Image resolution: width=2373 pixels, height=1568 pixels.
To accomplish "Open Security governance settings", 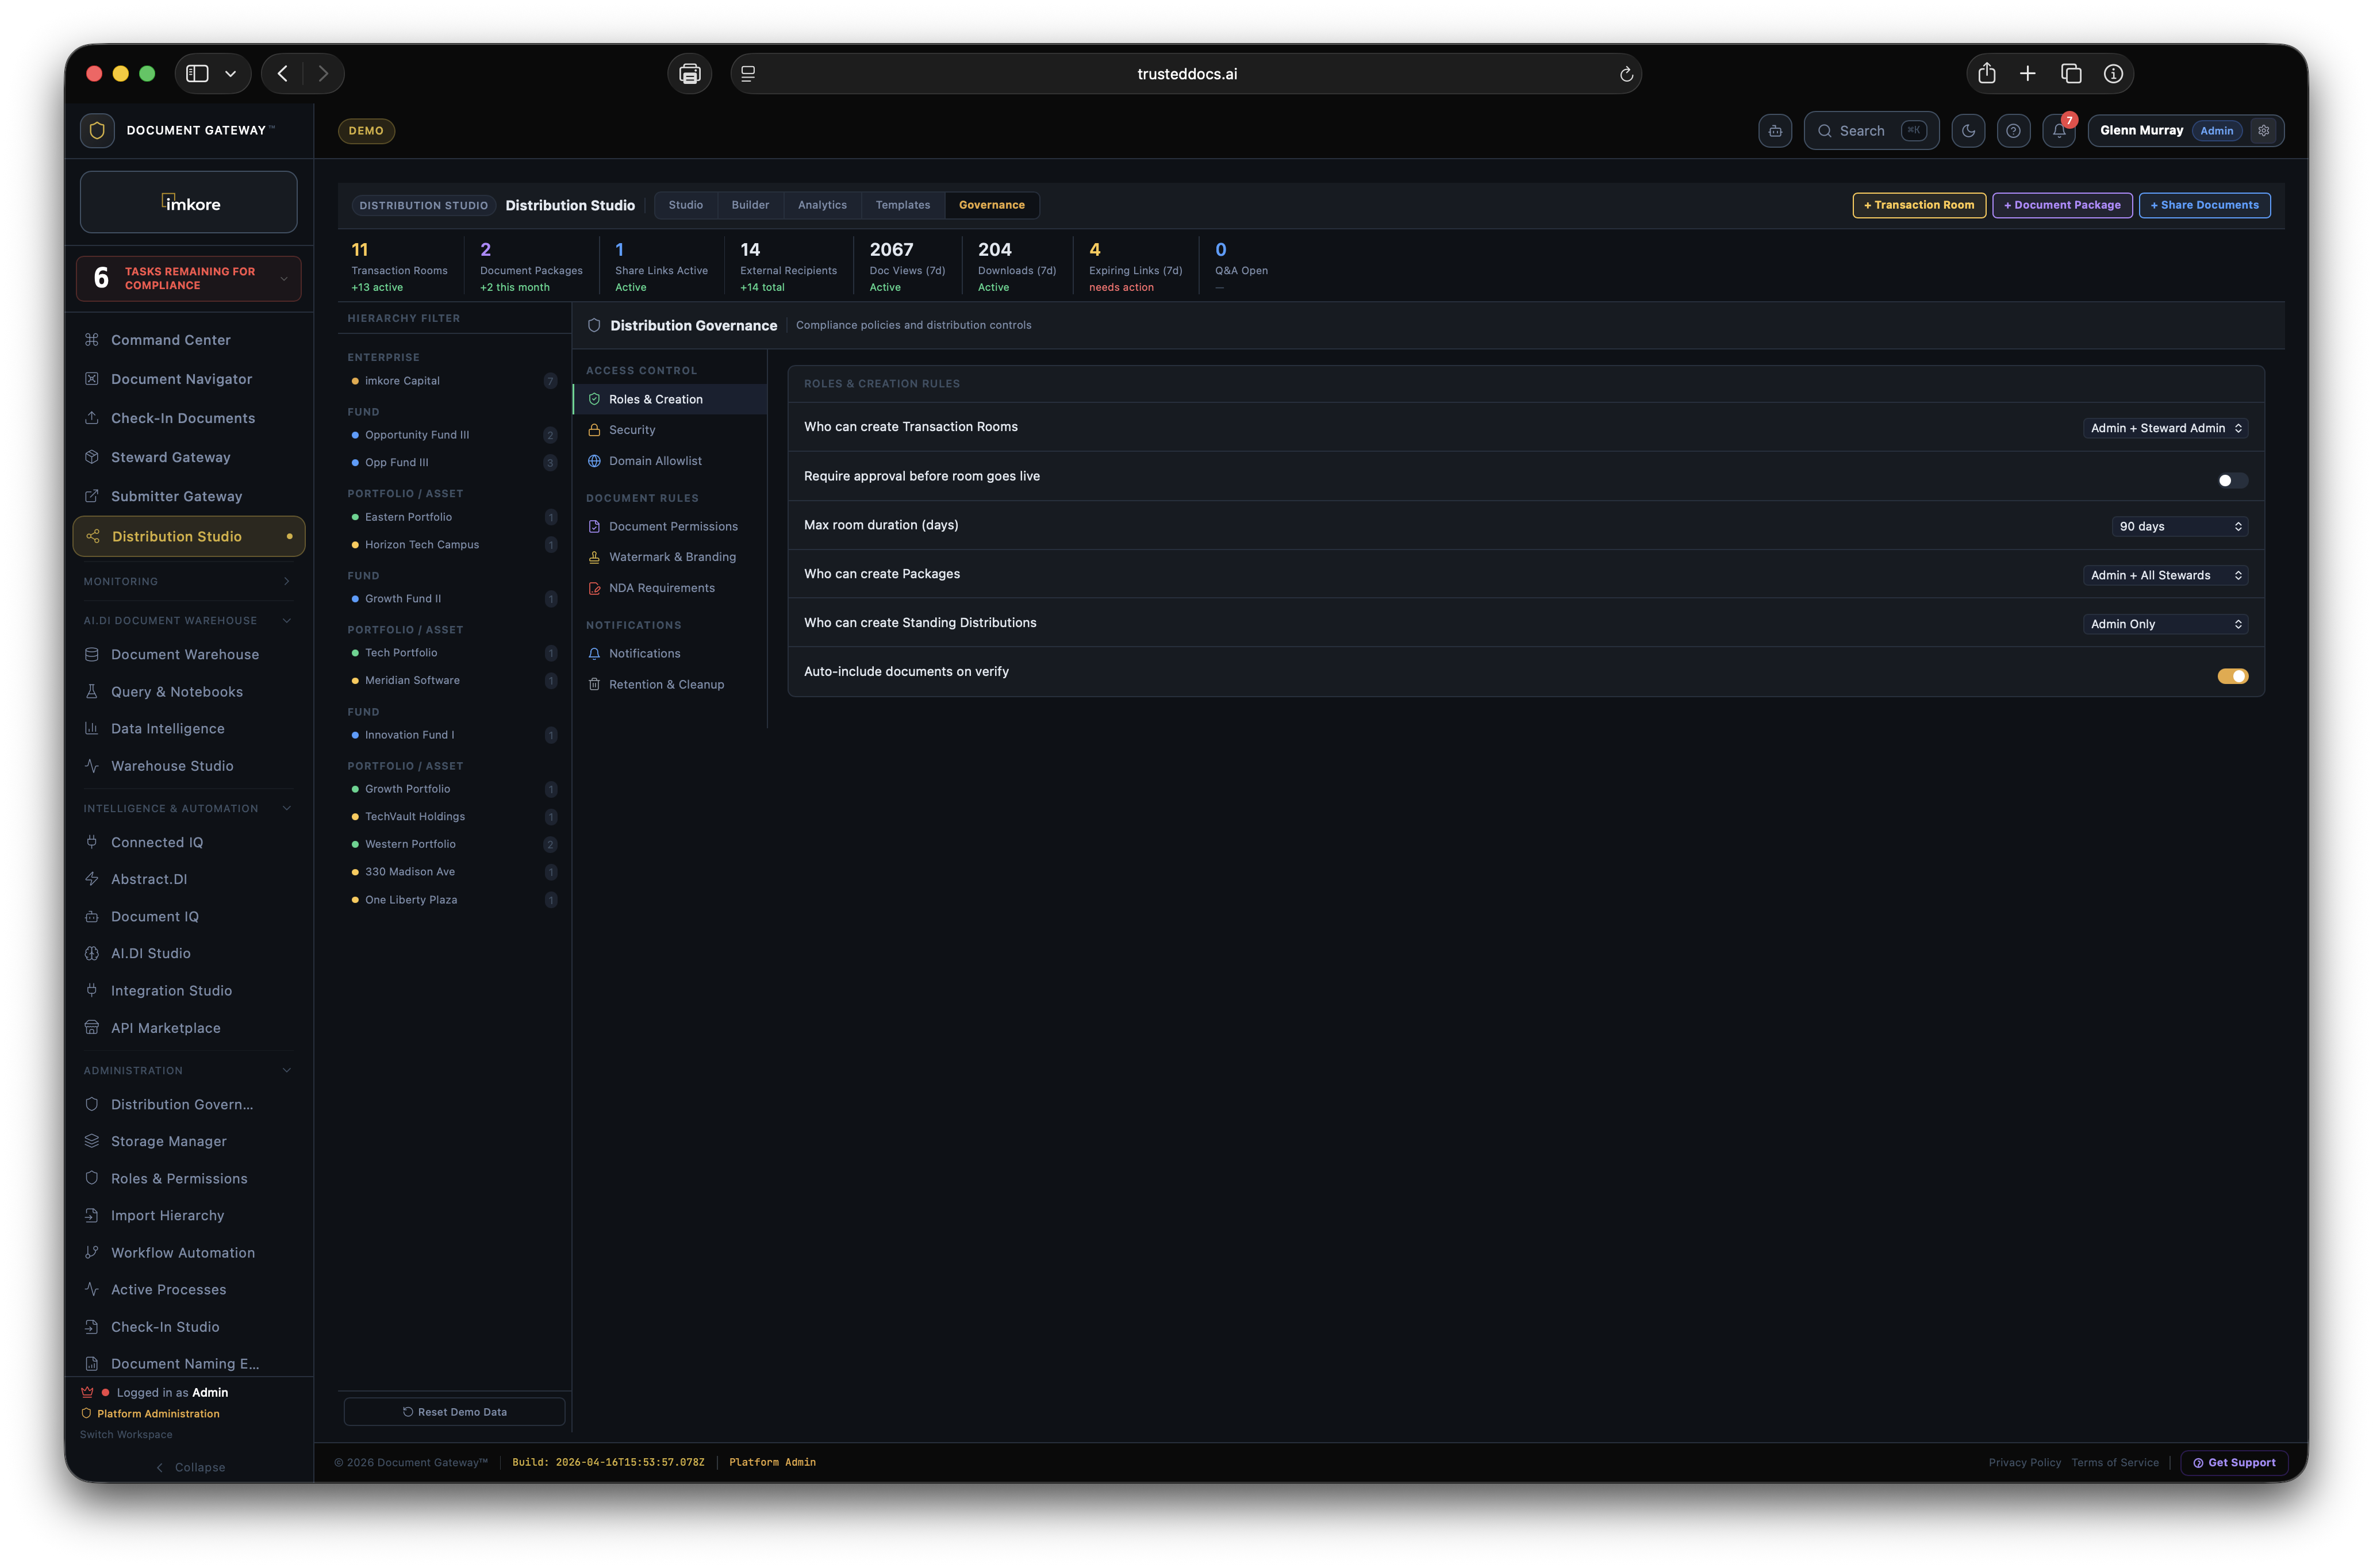I will click(x=670, y=430).
